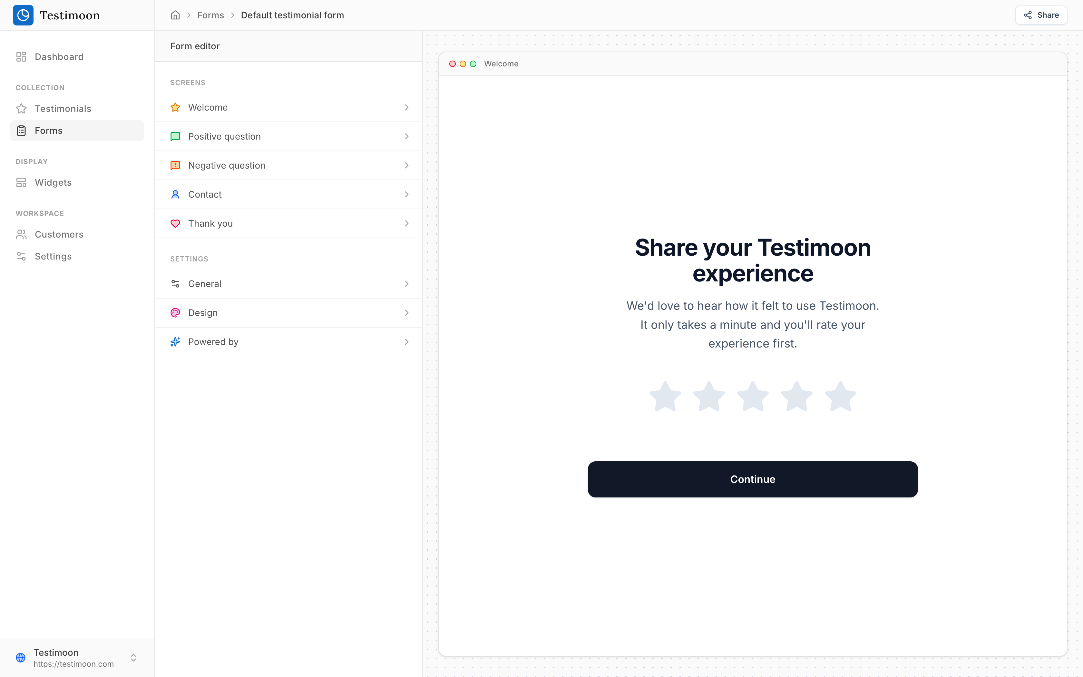The height and width of the screenshot is (677, 1083).
Task: Expand the Design settings row chevron
Action: (406, 313)
